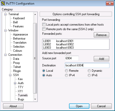Collapse the Window category node
The width and height of the screenshot is (115, 111).
point(5,30)
